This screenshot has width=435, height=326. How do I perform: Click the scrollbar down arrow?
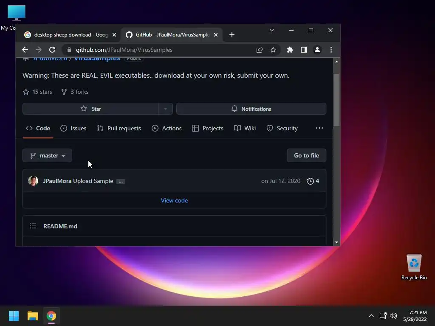pos(336,242)
